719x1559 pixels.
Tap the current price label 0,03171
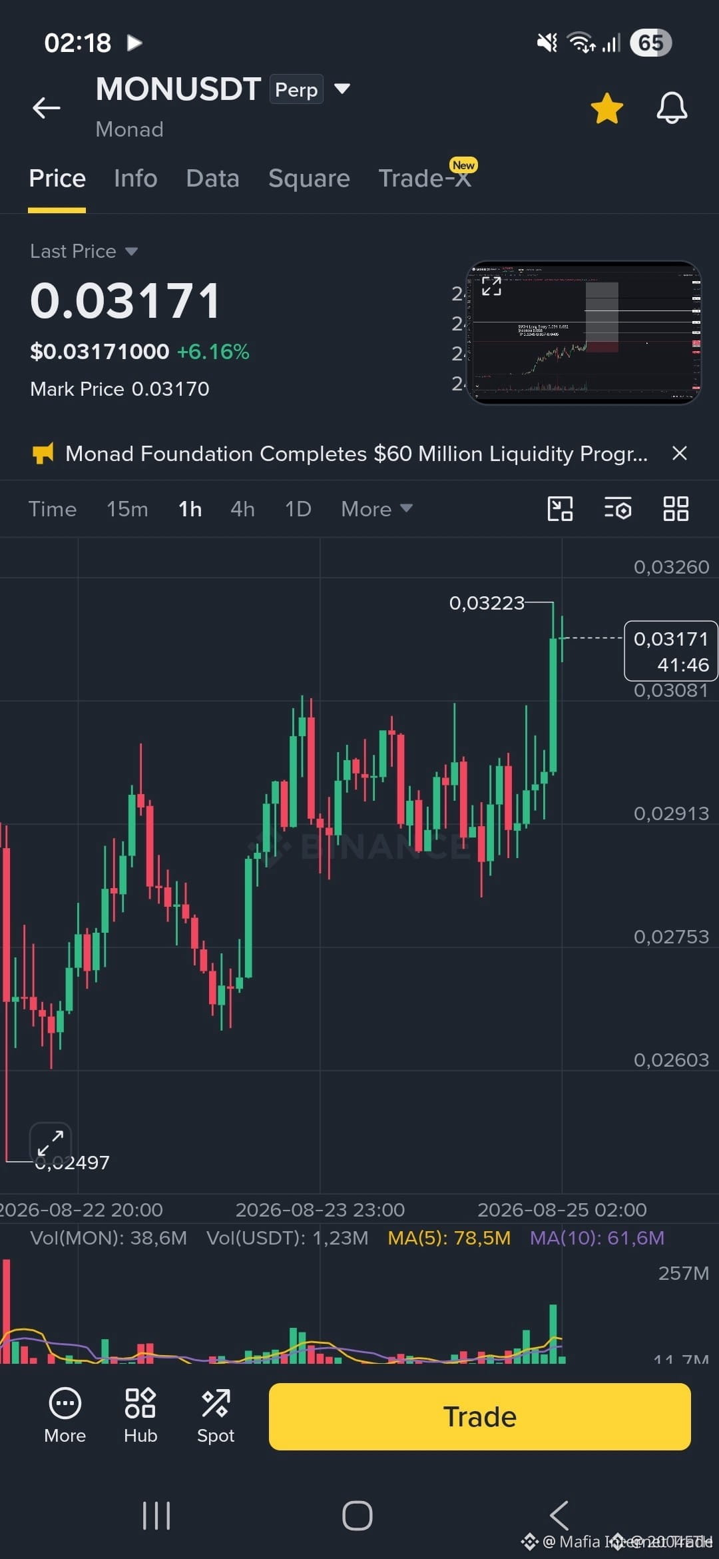click(670, 651)
